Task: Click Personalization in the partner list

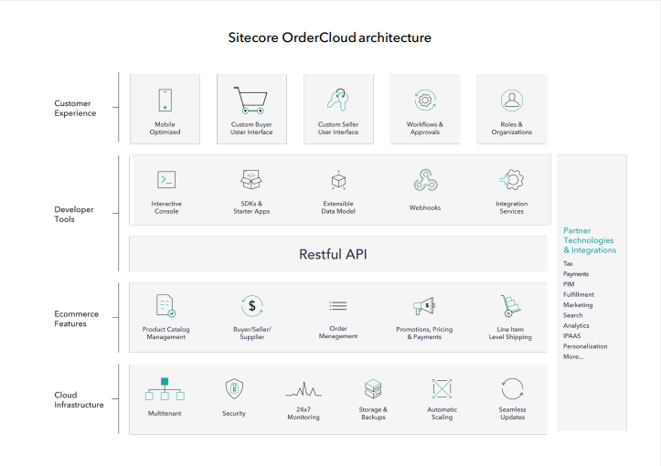Action: click(585, 346)
